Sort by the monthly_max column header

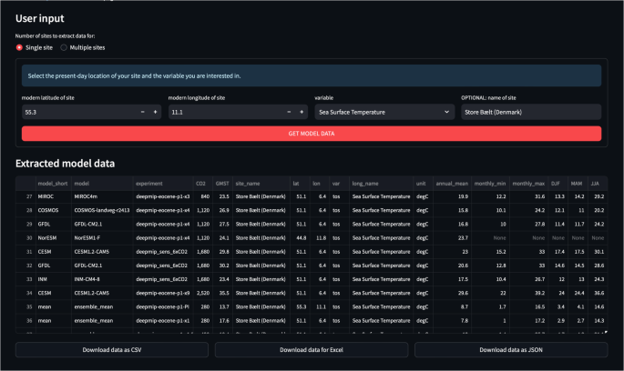pyautogui.click(x=528, y=184)
